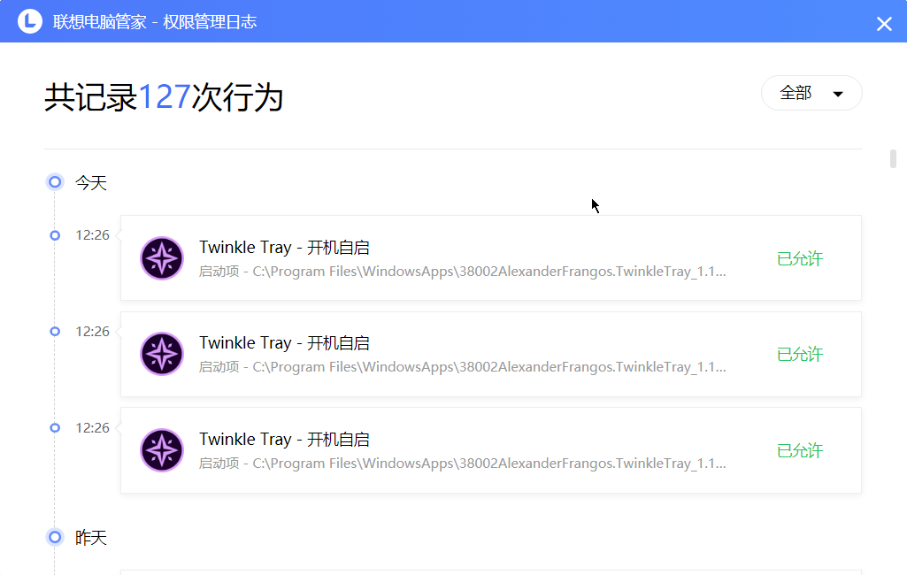Click the 联想电脑管家 - 权限管理日志 window title
907x575 pixels.
(x=155, y=22)
